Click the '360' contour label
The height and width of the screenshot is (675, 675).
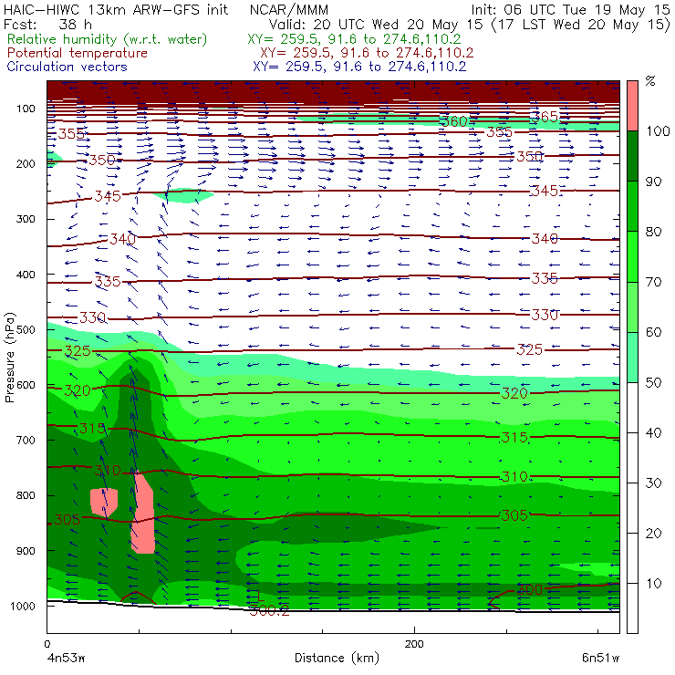click(x=454, y=121)
